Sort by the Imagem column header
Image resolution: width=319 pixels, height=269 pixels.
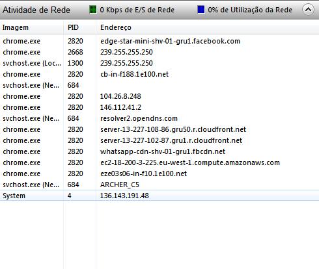[x=32, y=27]
